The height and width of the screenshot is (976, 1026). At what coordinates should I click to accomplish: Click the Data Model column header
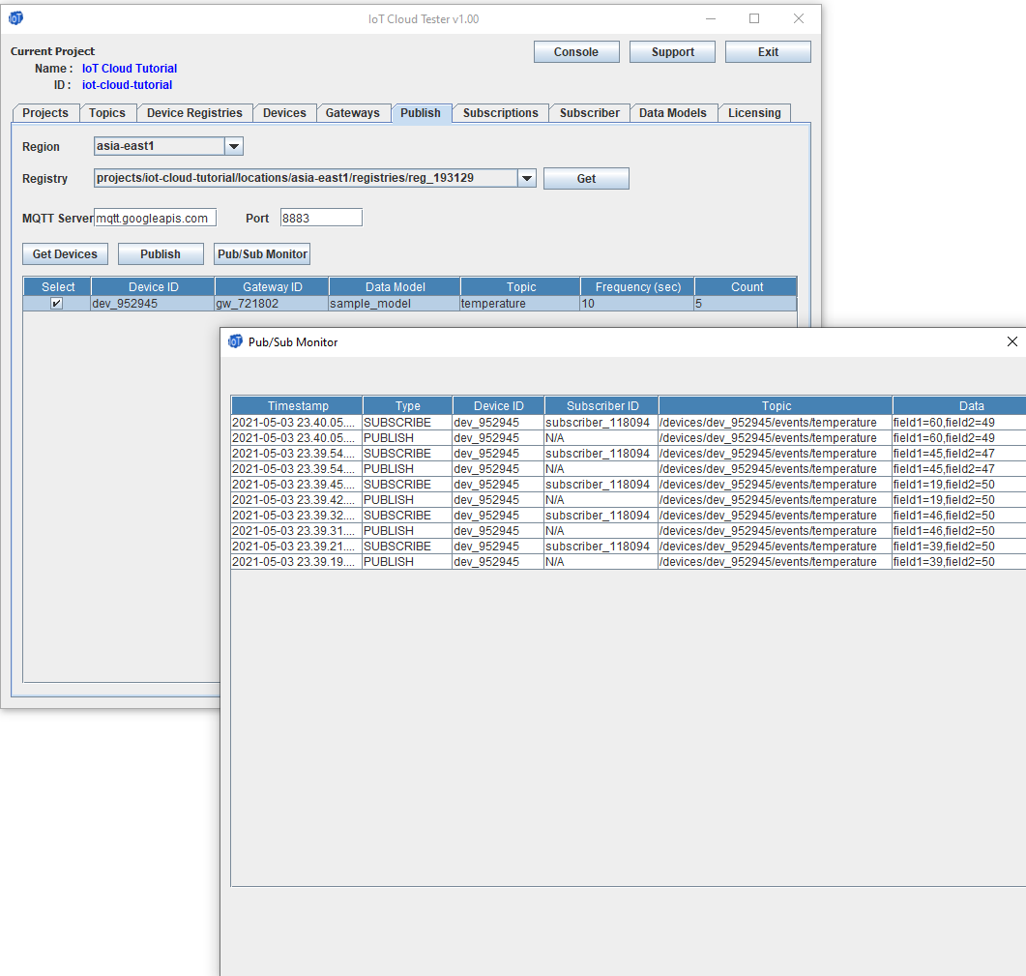396,286
